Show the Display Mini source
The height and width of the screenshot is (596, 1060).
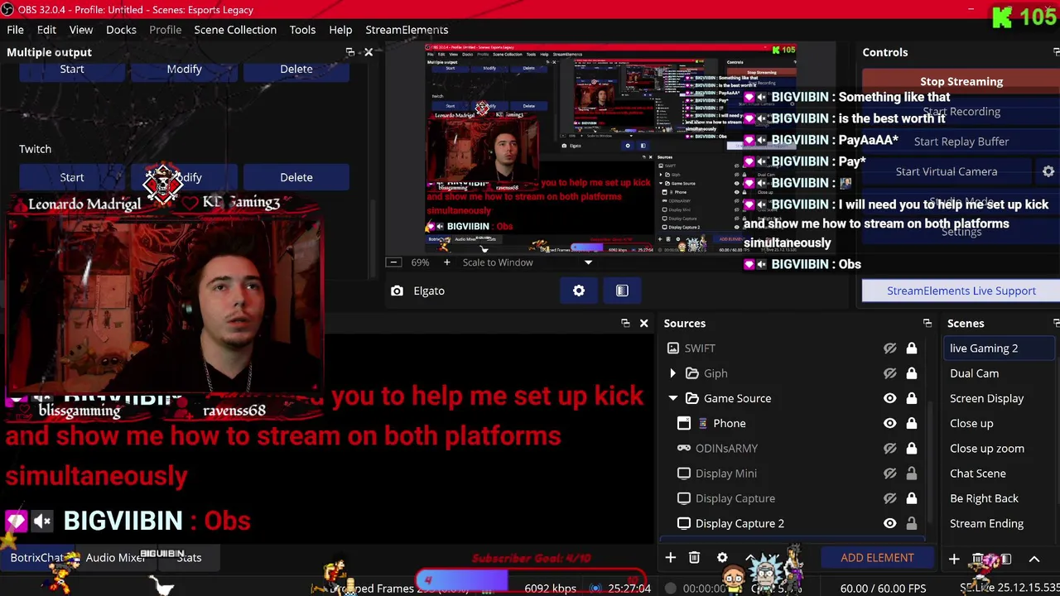890,473
